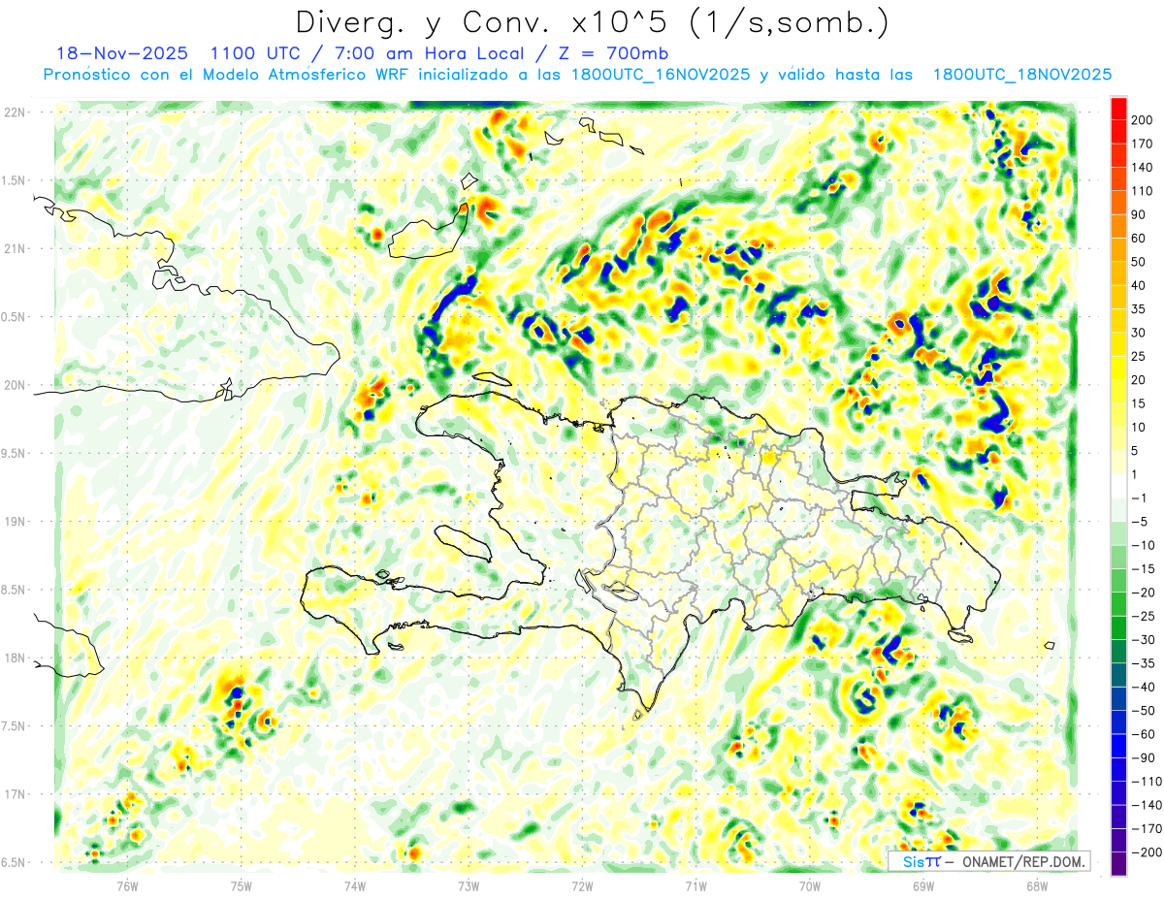Click the '69W' longitude label
1164x899 pixels.
tap(922, 885)
